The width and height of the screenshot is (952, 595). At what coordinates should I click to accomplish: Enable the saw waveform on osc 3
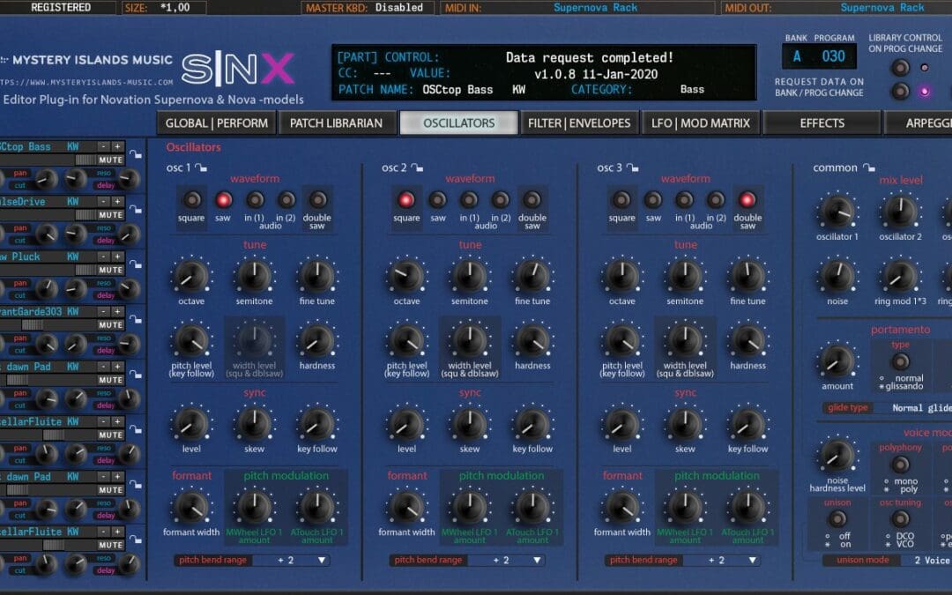(653, 198)
